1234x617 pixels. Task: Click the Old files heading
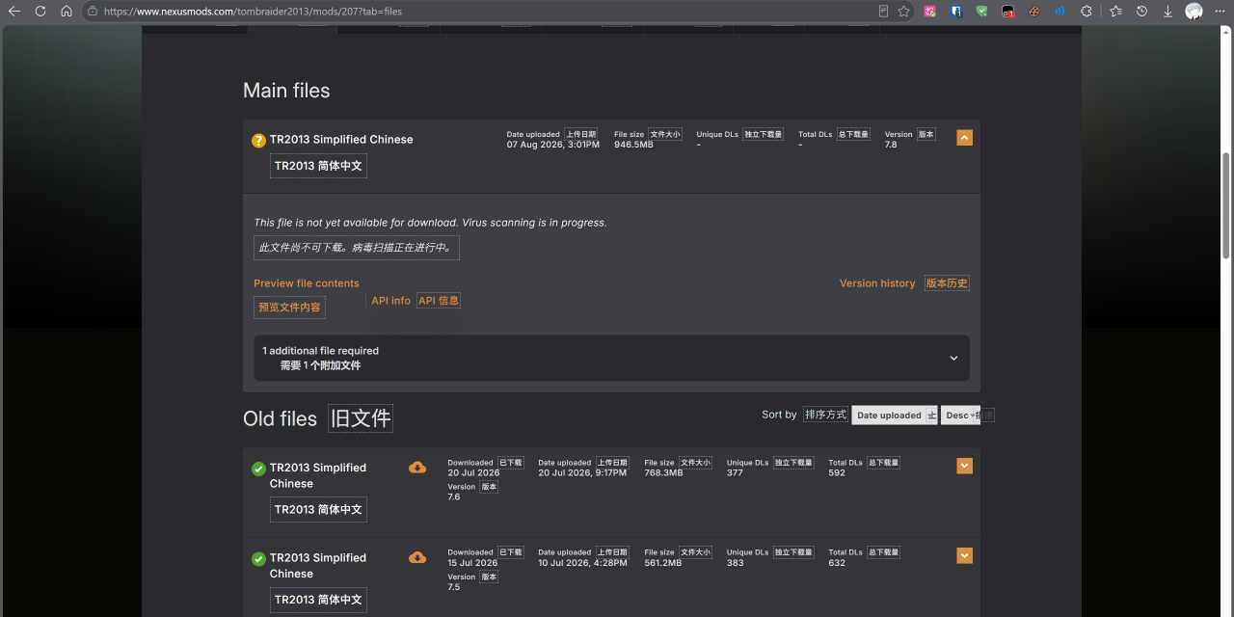click(280, 418)
